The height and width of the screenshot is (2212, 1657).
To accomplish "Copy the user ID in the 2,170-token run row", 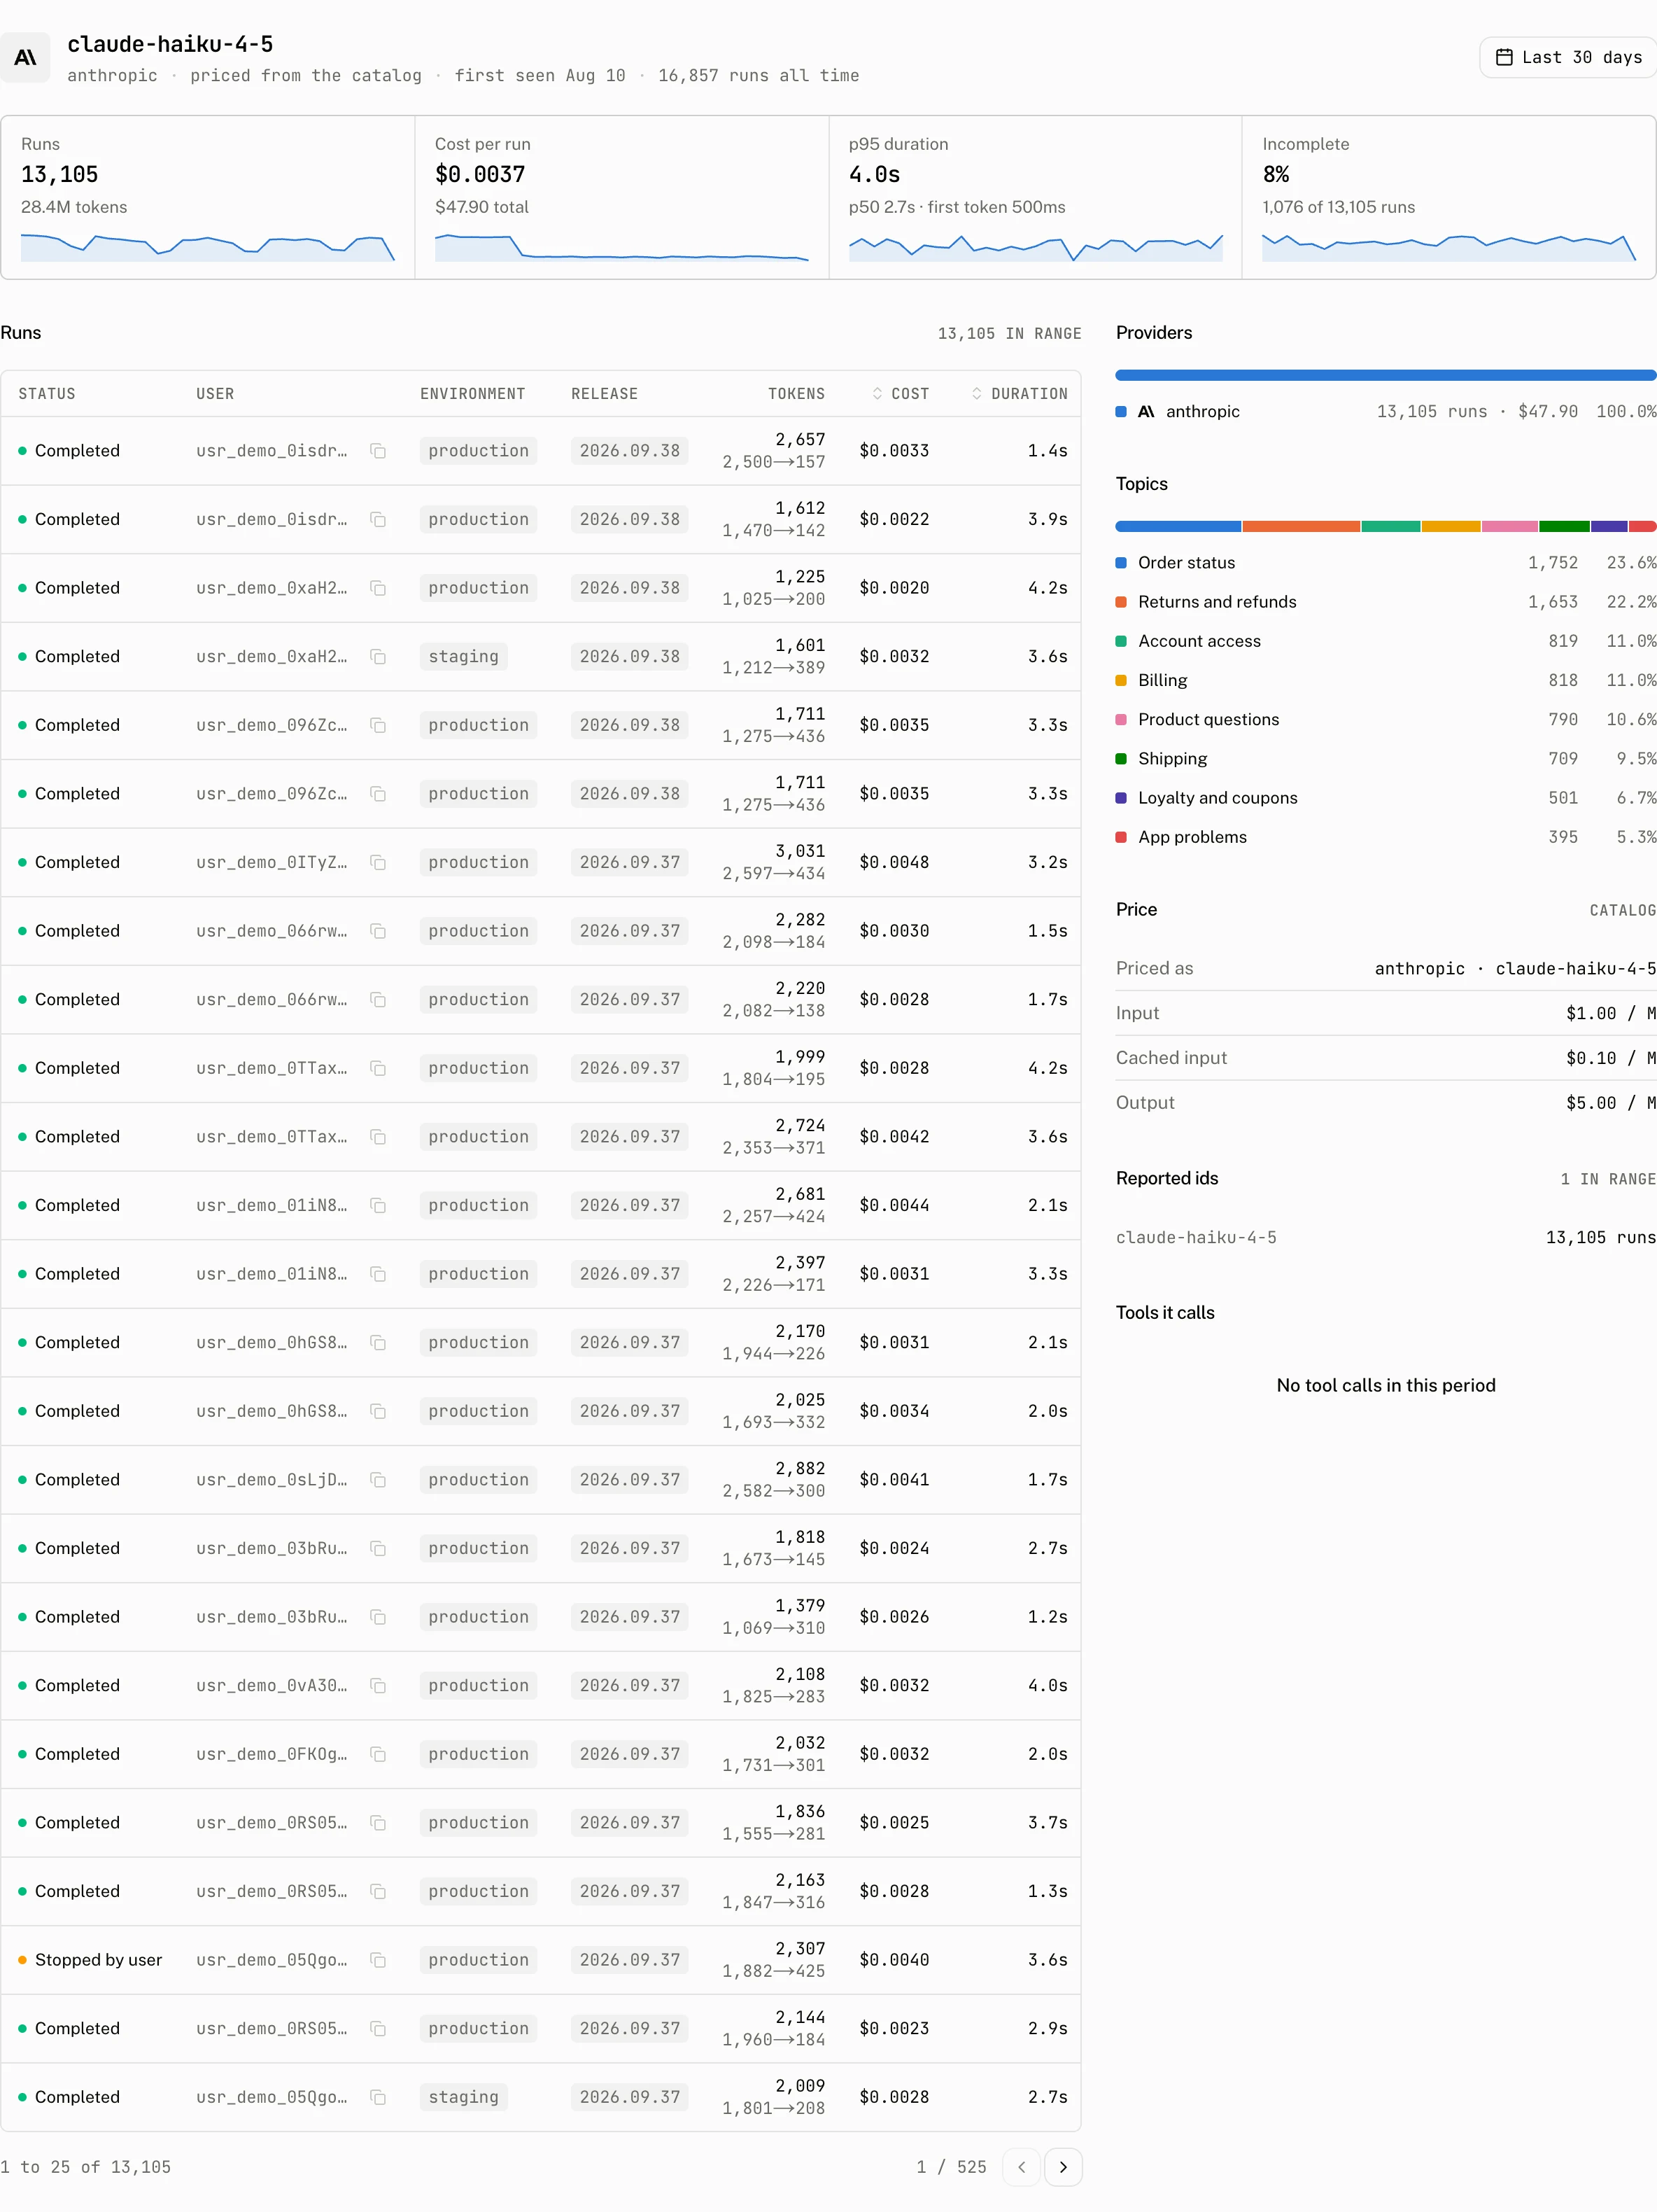I will (x=378, y=1343).
